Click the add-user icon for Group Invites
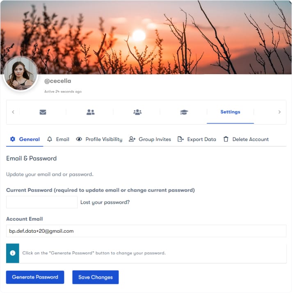The height and width of the screenshot is (293, 292). click(x=132, y=139)
